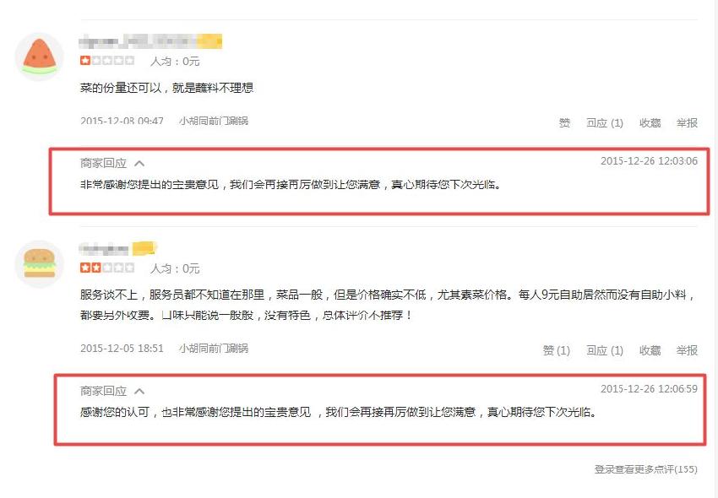
Task: Open 回应 (1) on first review
Action: click(x=605, y=122)
